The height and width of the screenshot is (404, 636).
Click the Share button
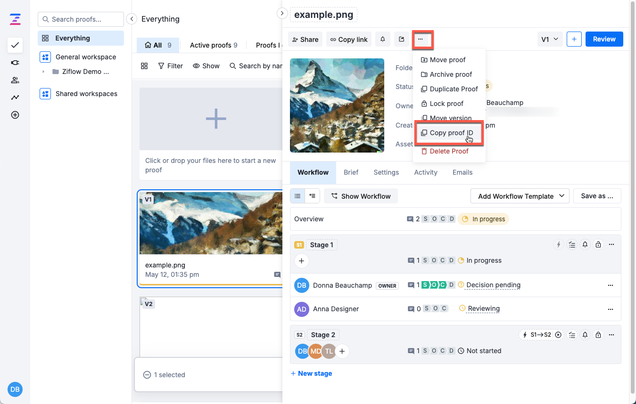click(305, 40)
